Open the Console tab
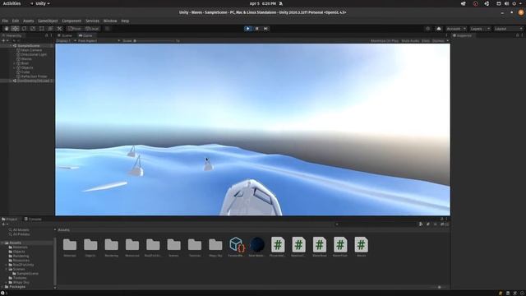Viewport: 526px width, 296px height. [33, 220]
